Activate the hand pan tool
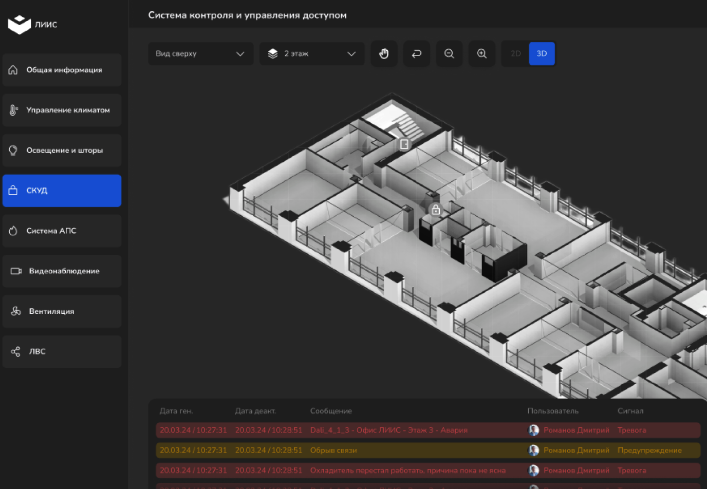Viewport: 707px width, 489px height. 384,53
